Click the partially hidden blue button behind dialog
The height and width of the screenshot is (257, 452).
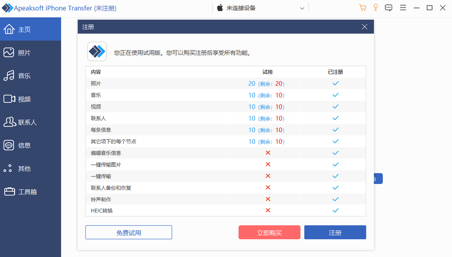378,179
